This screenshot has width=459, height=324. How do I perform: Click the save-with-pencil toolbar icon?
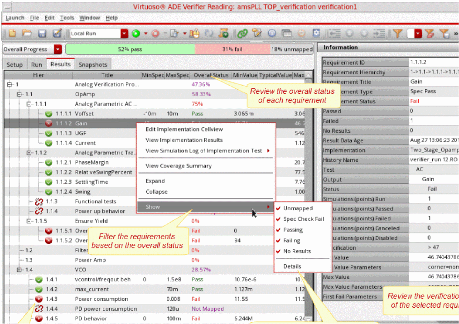tap(57, 34)
